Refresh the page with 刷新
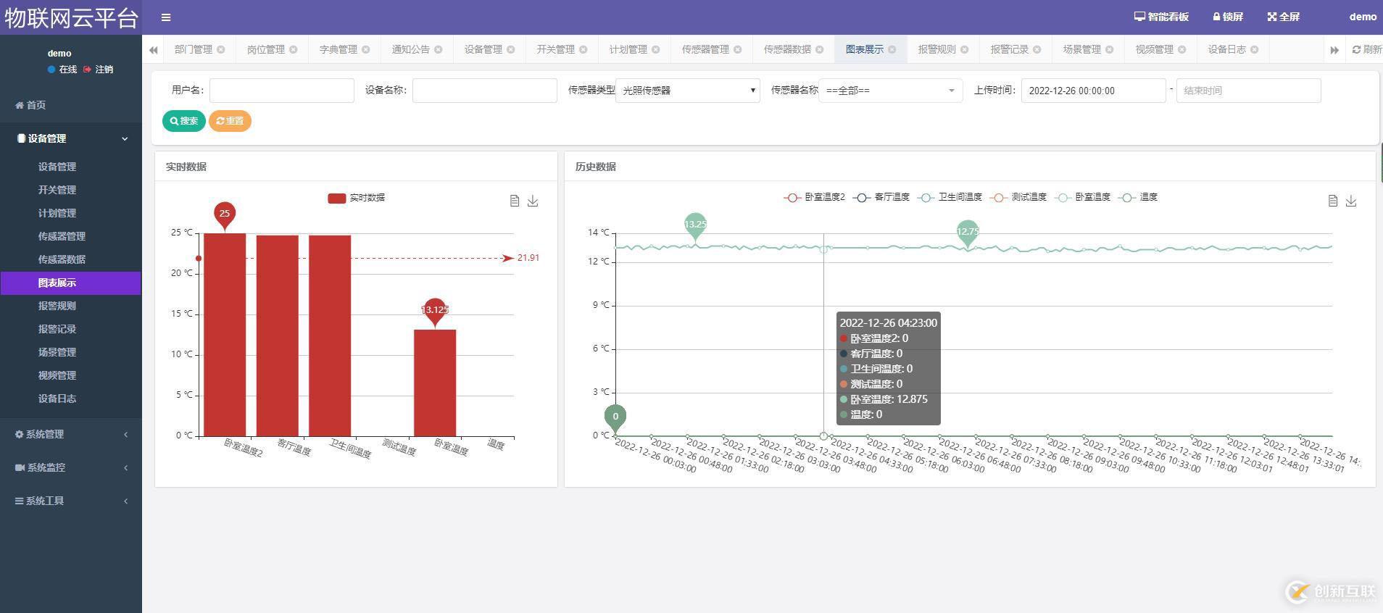1383x613 pixels. (1367, 49)
